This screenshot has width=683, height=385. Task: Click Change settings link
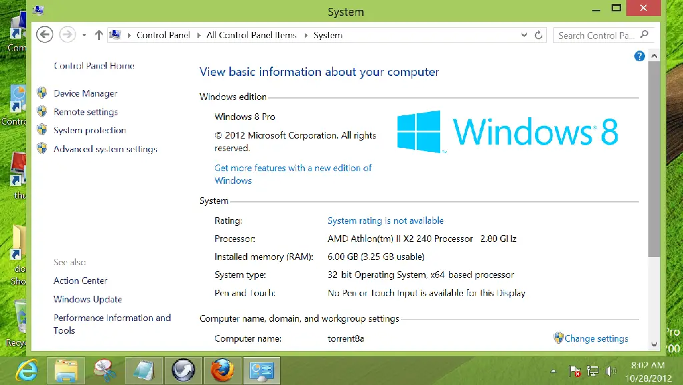click(596, 338)
